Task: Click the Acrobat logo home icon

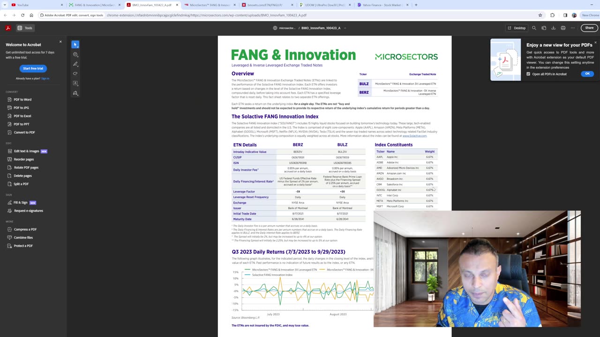Action: (8, 28)
